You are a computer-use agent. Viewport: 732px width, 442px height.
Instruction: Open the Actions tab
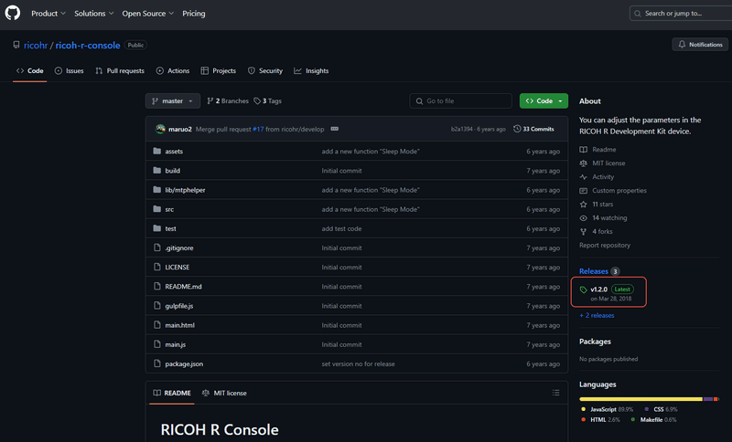pyautogui.click(x=173, y=71)
